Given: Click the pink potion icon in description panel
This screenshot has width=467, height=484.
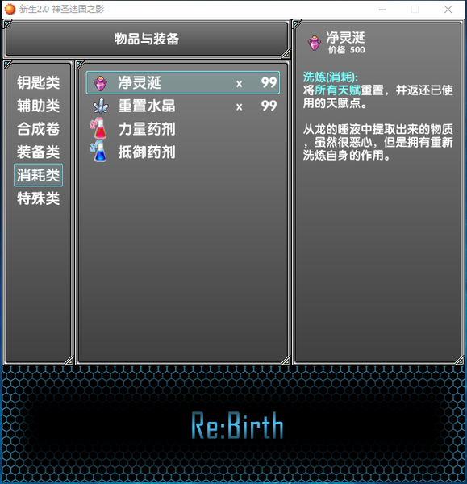Looking at the screenshot, I should pyautogui.click(x=315, y=43).
